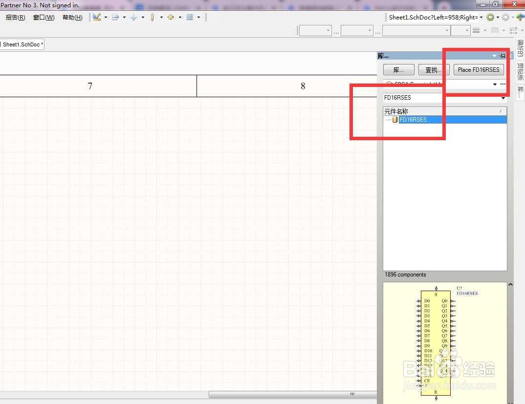Screen dimensions: 525x404
Task: Open the wide third formatting combo box
Action: pos(416,30)
